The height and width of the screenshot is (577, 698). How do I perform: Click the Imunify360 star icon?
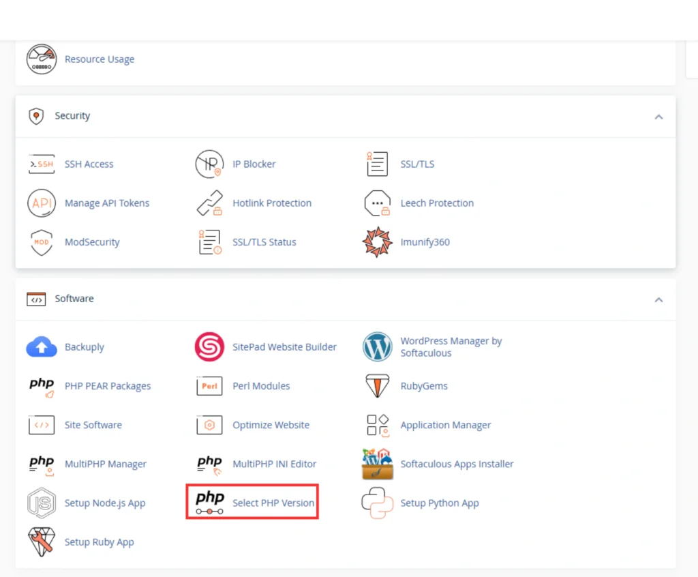click(377, 242)
